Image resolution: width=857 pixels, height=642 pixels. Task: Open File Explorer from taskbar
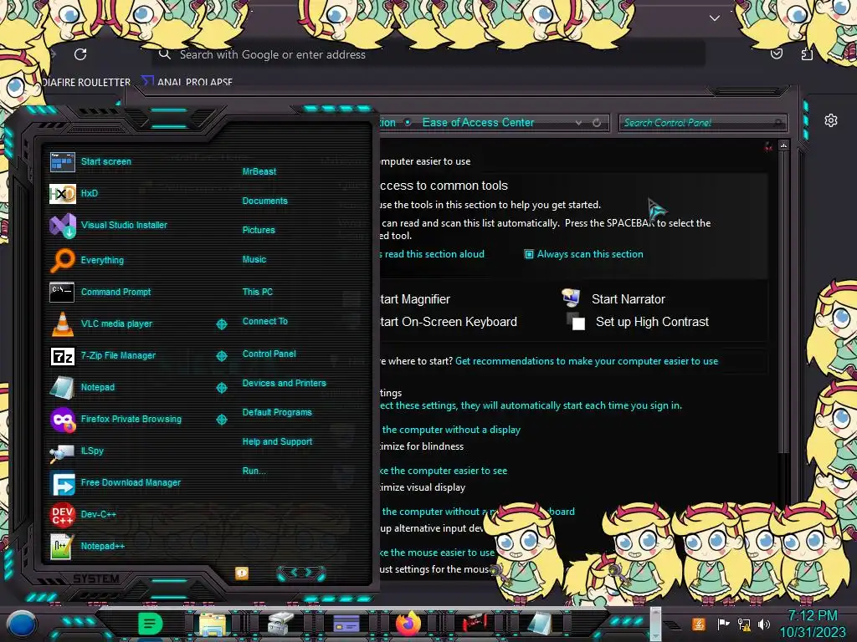(x=213, y=624)
